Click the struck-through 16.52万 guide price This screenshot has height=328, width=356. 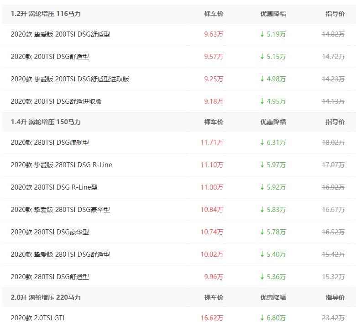333,232
